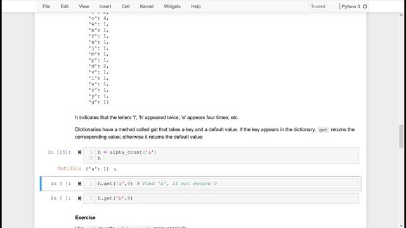Click the scrollbar down arrow
This screenshot has width=406, height=228.
(401, 225)
